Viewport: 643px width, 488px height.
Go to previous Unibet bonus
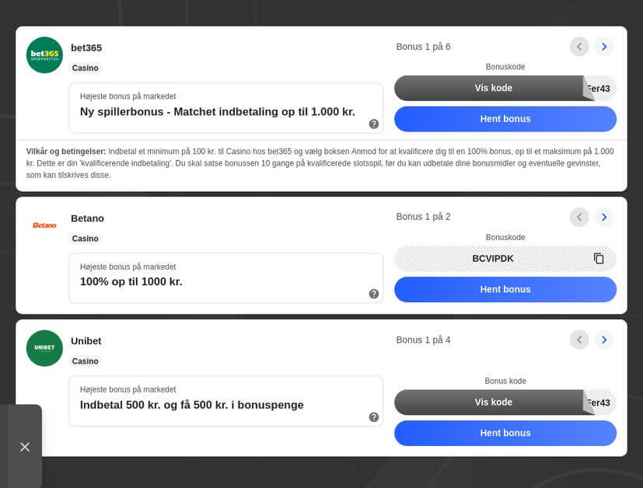(x=579, y=340)
